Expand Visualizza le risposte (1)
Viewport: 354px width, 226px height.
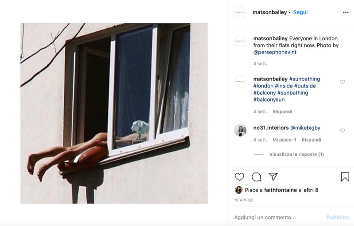[296, 154]
